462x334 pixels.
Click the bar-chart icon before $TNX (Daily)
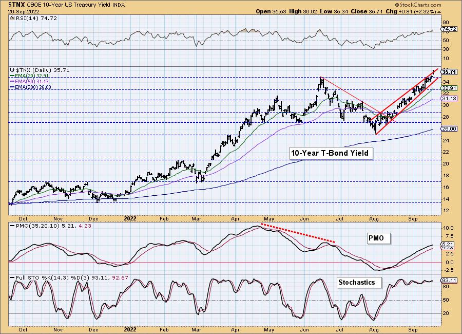[x=12, y=70]
